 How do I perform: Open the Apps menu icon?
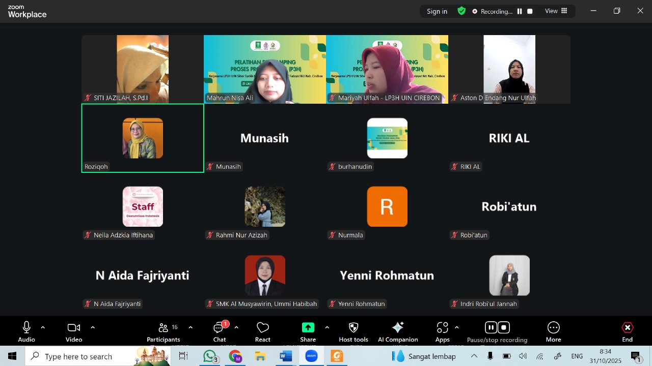pos(442,328)
